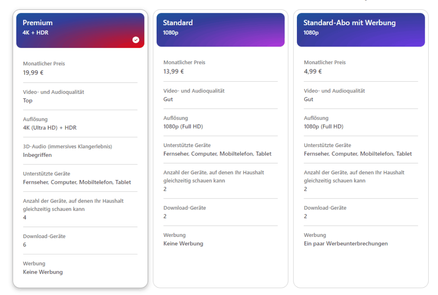Screen dimensions: 438x295
Task: Select the Premium 4K + HDR plan header
Action: 80,30
